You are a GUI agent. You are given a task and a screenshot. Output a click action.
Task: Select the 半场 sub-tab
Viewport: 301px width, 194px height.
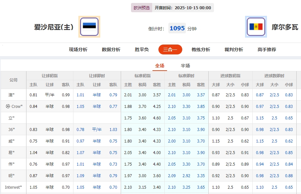pyautogui.click(x=186, y=66)
